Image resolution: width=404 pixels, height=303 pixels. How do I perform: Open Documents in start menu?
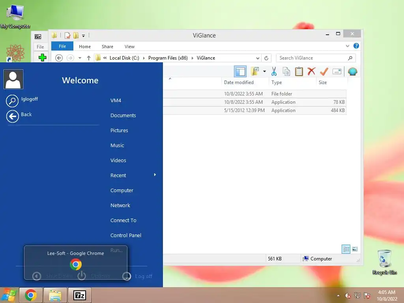tap(123, 116)
